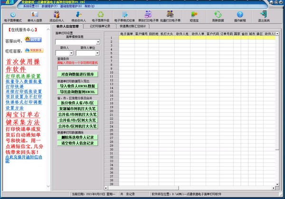Click the 打印机选择设置 link
Viewport: 285px width, 199px height.
pyautogui.click(x=23, y=76)
